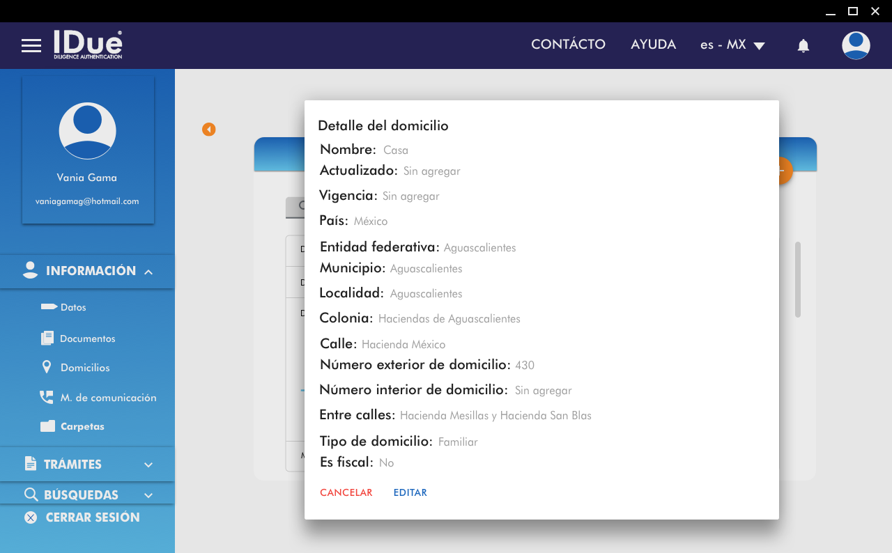
Task: Click the scrollbar beside the dialog
Action: [x=798, y=279]
